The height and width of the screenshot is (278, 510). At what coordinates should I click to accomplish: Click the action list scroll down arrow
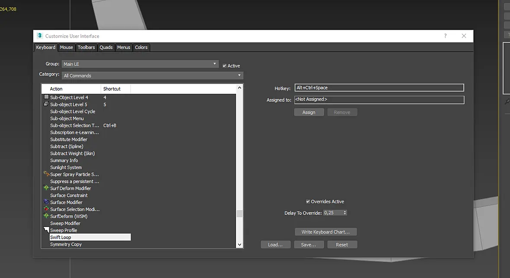pos(239,244)
